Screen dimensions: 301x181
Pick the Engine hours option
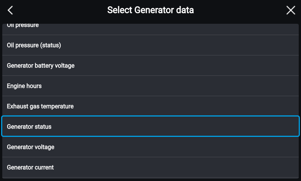[150, 86]
